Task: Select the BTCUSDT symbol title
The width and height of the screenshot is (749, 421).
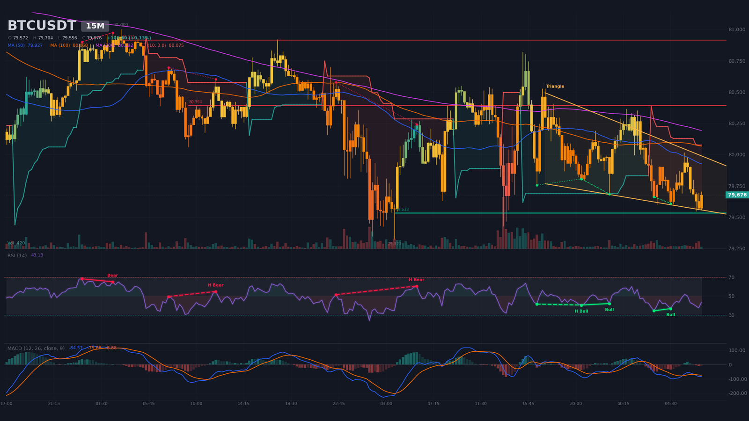Action: [x=42, y=26]
